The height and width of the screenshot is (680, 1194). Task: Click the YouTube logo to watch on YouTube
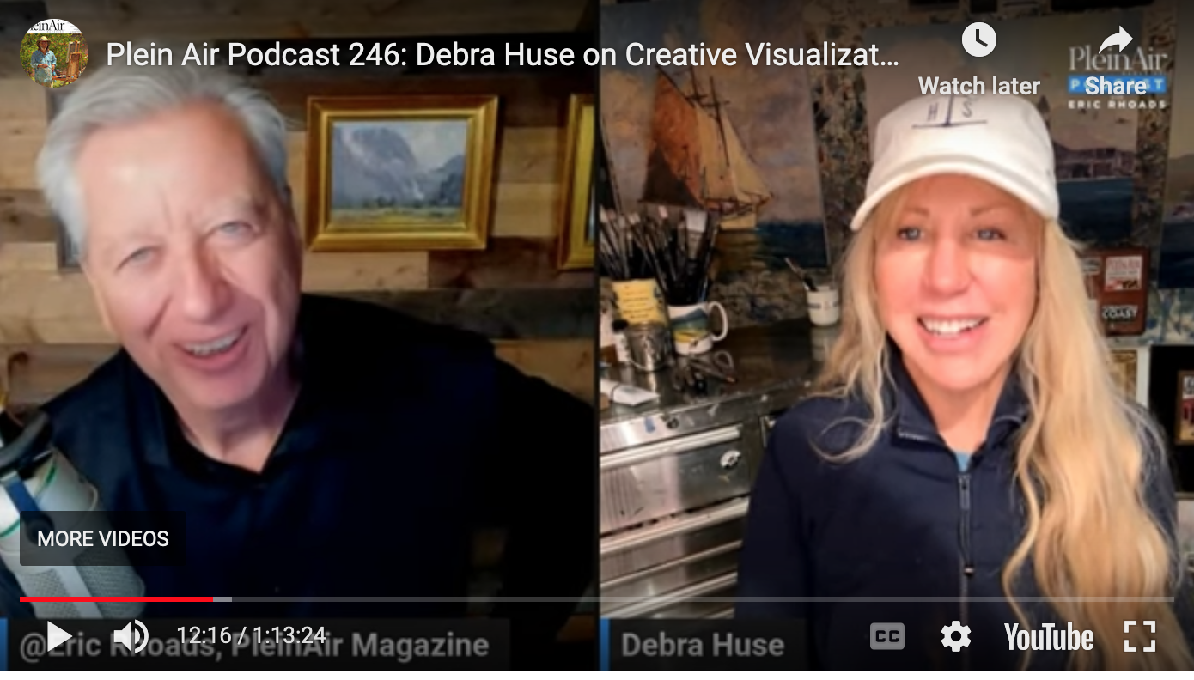[1048, 637]
